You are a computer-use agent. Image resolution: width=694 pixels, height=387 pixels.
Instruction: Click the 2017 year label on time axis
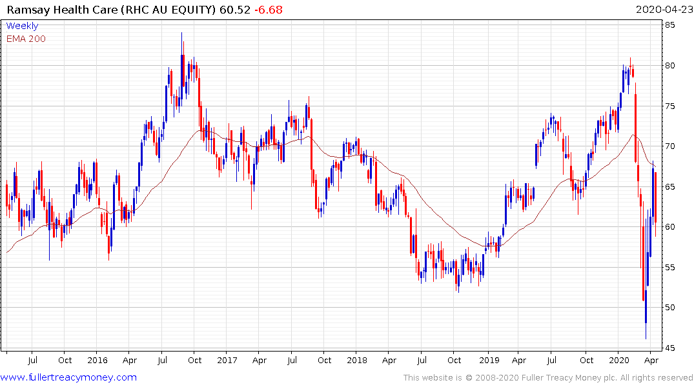tap(227, 360)
